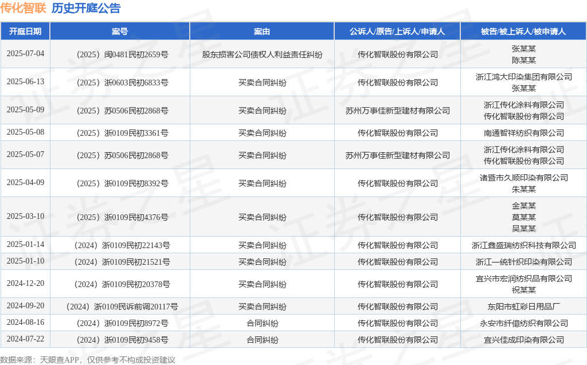Screen dimensions: 587x365
Task: Click defendant 朱某某
Action: [x=524, y=190]
